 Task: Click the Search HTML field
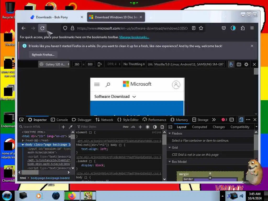click(x=39, y=127)
